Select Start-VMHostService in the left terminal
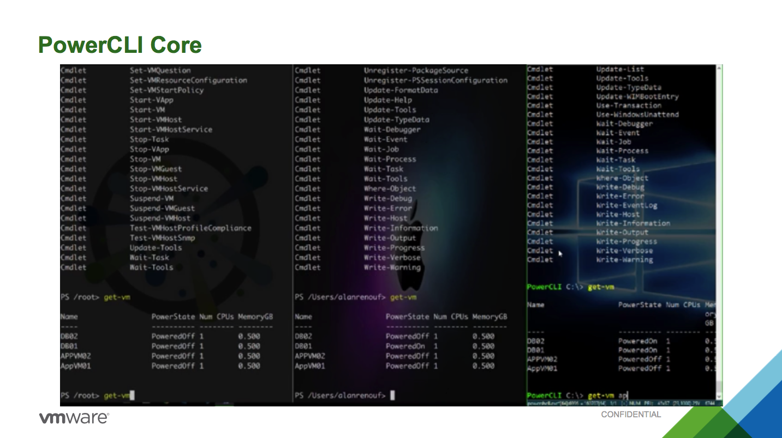Screen dimensions: 782x438 pyautogui.click(x=171, y=130)
